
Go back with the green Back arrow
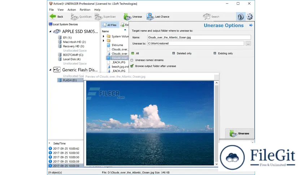(x=56, y=17)
